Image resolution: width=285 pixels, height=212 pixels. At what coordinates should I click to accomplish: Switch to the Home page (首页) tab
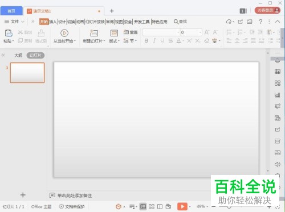point(11,11)
